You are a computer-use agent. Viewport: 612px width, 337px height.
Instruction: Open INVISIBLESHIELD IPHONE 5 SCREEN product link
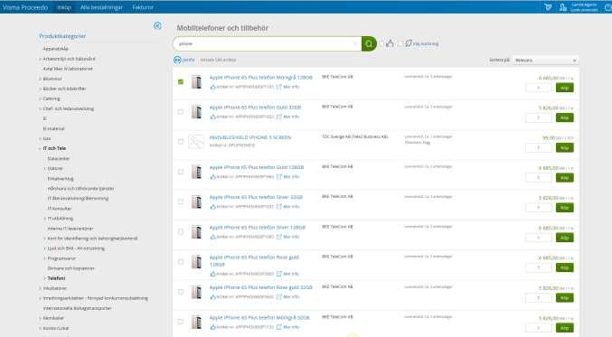[x=250, y=137]
